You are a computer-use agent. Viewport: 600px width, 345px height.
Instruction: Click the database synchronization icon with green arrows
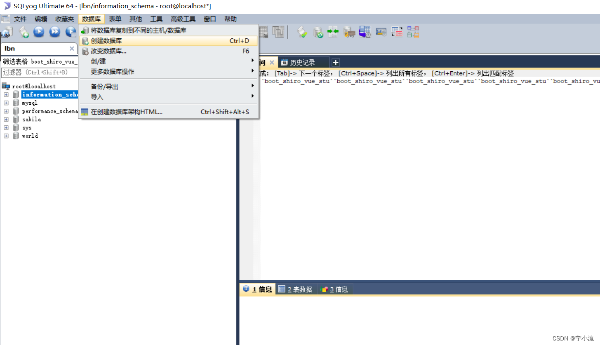pos(318,32)
